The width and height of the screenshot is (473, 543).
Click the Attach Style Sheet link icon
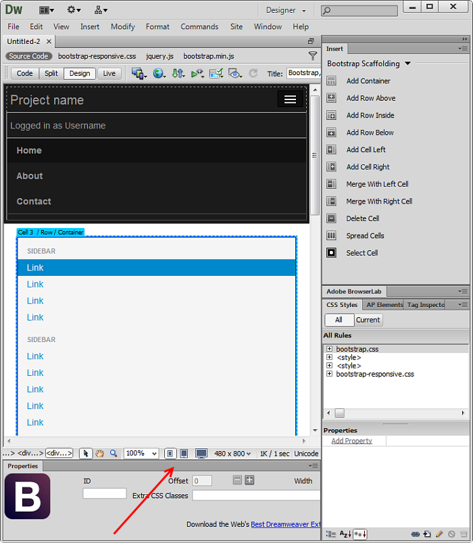coord(415,534)
